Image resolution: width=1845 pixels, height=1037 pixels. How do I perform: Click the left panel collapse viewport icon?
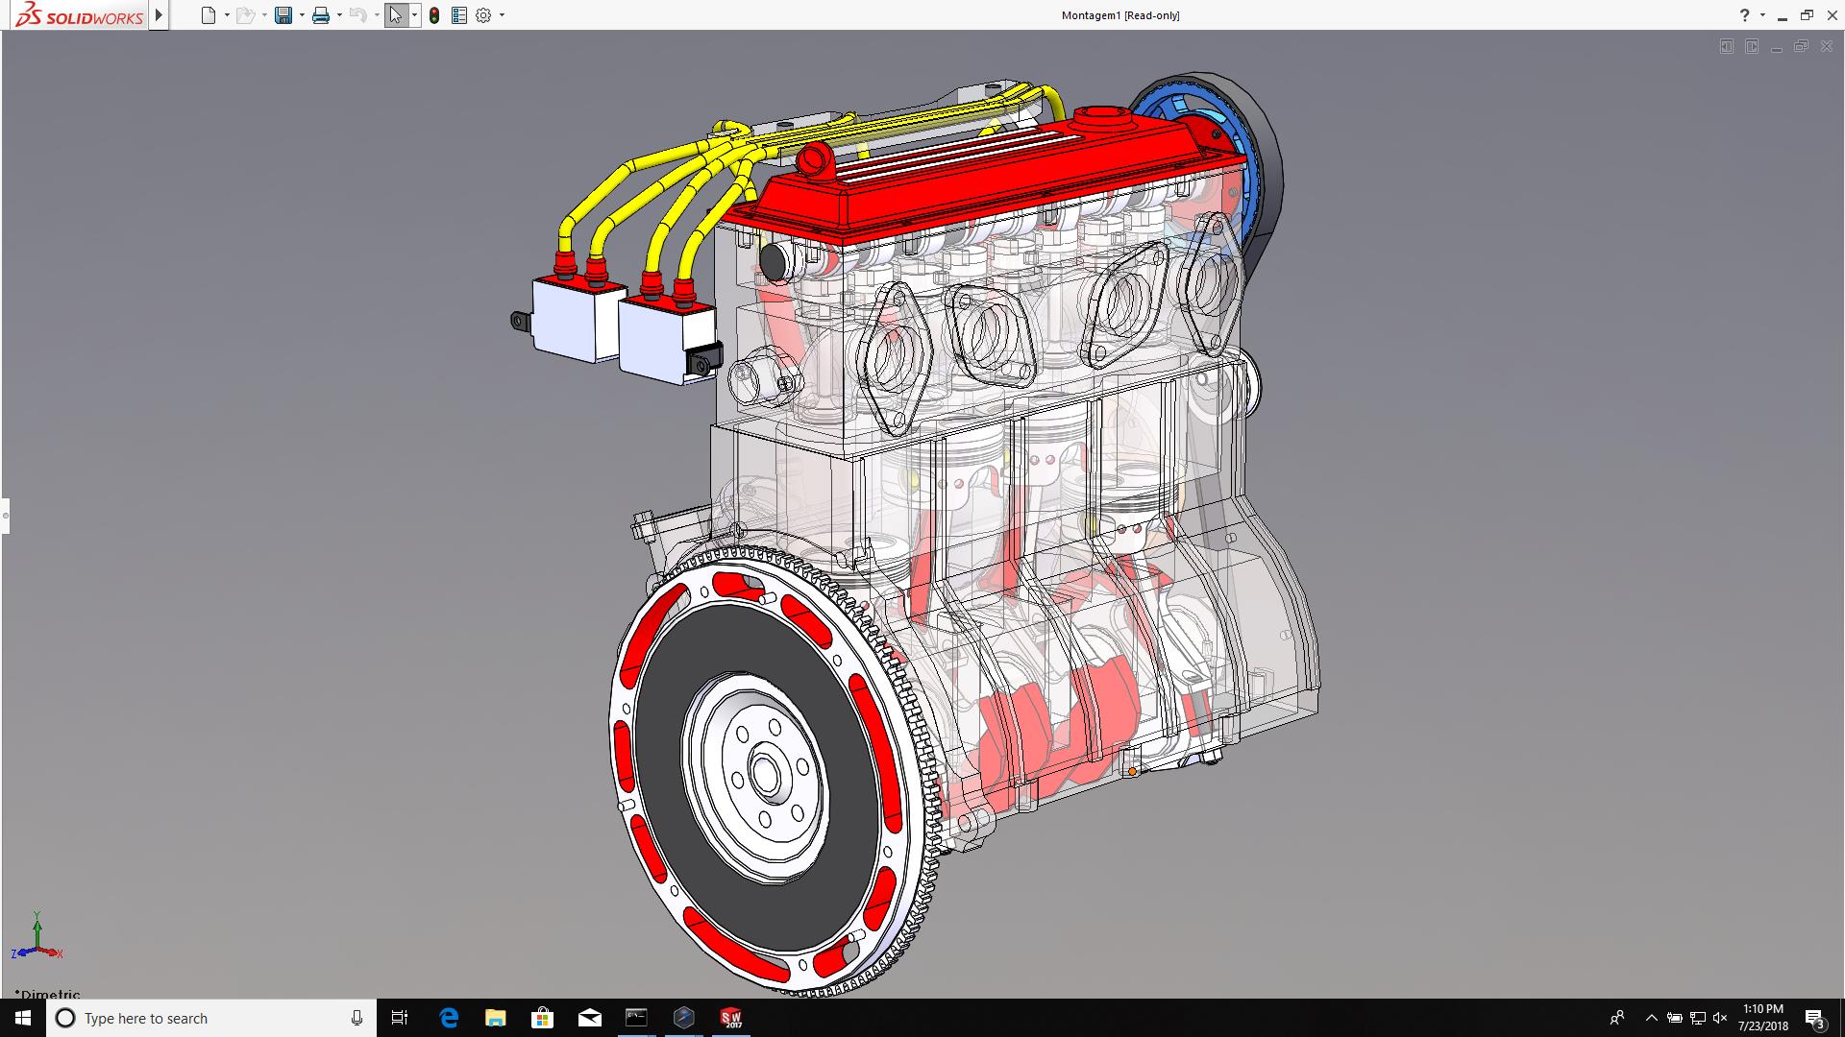(x=1727, y=46)
